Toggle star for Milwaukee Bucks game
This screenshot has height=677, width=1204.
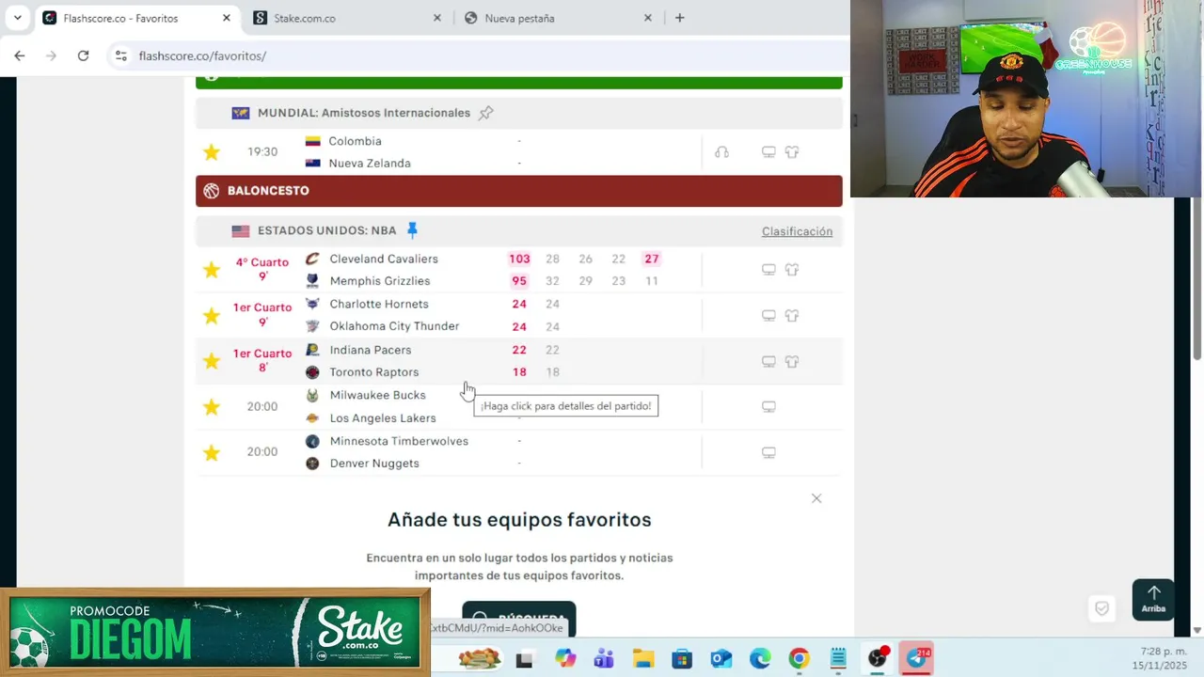pyautogui.click(x=212, y=406)
